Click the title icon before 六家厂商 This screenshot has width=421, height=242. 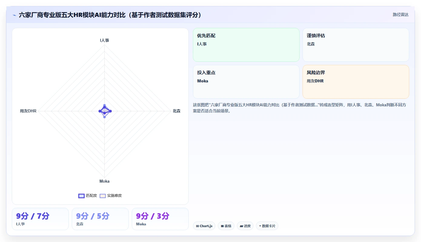(15, 15)
